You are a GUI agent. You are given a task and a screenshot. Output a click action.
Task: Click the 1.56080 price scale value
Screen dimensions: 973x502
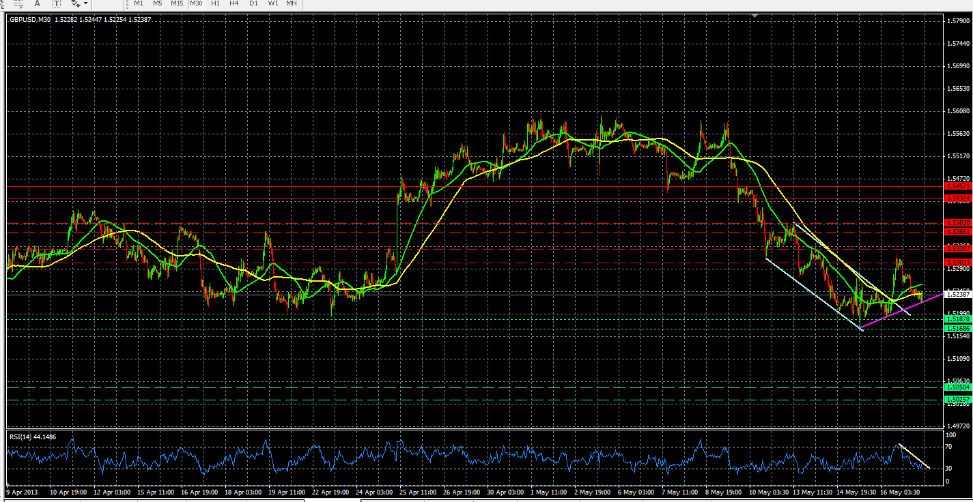[x=957, y=111]
